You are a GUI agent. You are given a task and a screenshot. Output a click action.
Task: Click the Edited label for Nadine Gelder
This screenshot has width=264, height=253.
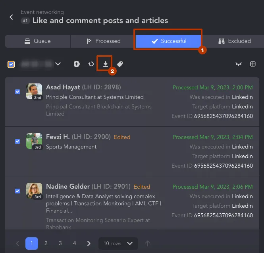tap(142, 187)
